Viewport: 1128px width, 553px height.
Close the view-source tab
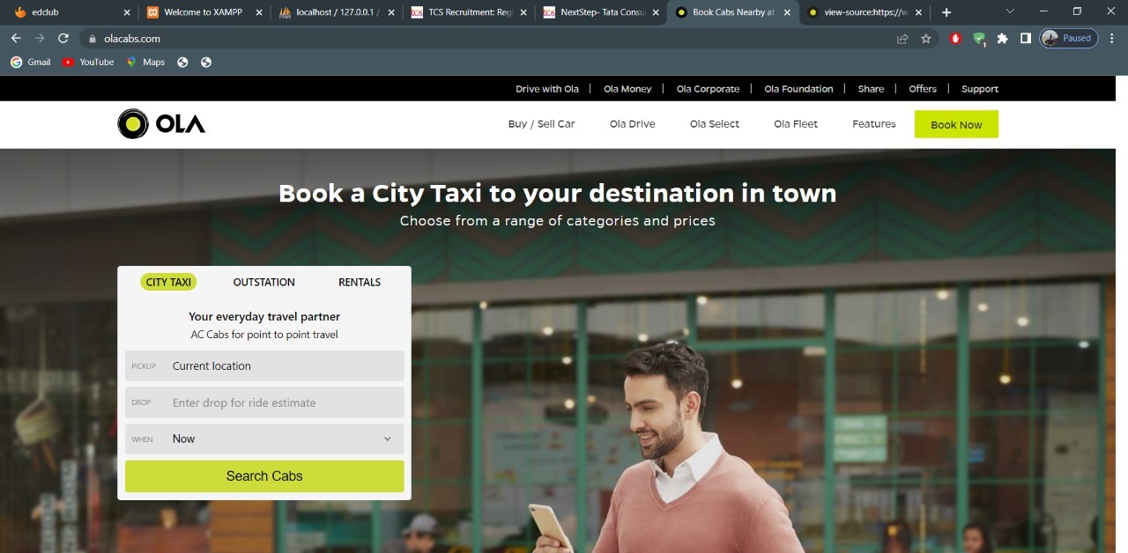919,12
